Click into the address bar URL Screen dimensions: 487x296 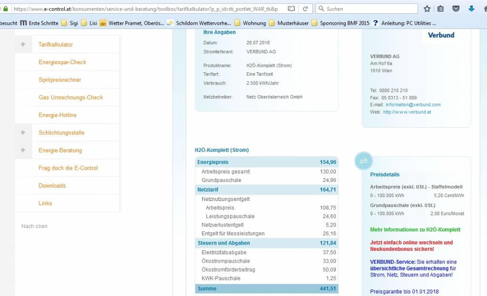[x=146, y=9]
